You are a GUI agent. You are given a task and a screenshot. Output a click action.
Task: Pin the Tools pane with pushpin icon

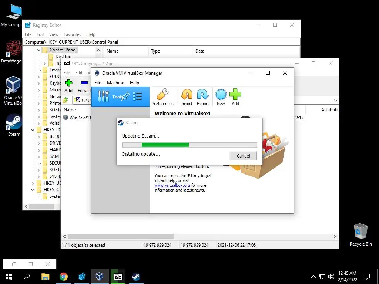pos(125,97)
